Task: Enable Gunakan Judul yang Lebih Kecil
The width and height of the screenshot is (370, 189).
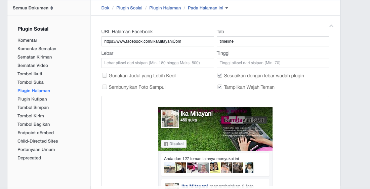Action: (x=104, y=76)
